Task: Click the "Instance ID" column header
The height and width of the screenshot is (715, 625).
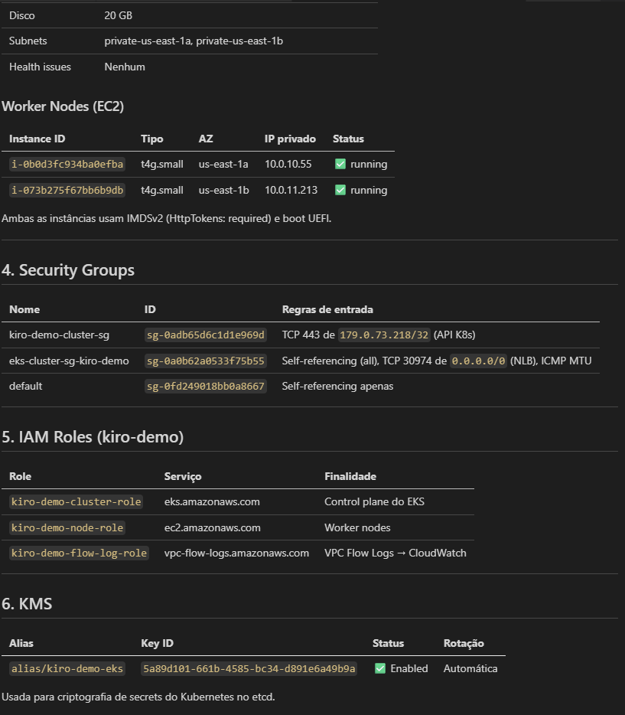Action: (x=37, y=139)
